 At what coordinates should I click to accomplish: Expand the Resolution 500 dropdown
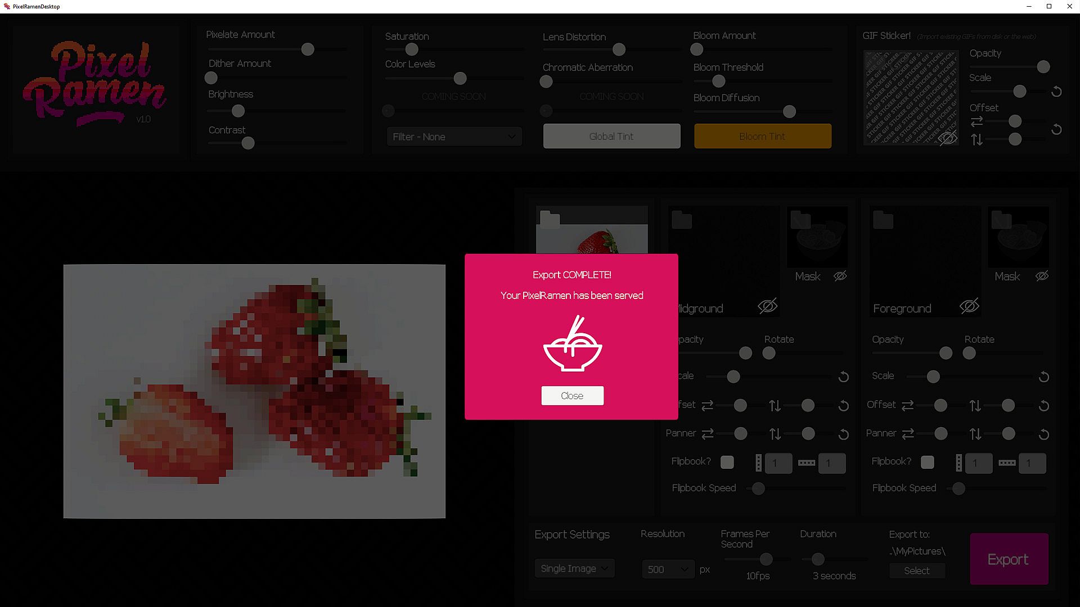click(x=668, y=569)
